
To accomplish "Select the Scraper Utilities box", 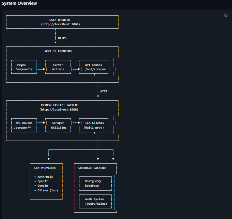I will 58,125.
